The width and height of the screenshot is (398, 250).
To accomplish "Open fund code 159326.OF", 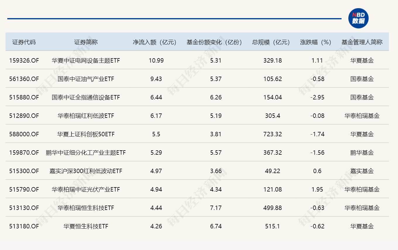I will click(24, 61).
